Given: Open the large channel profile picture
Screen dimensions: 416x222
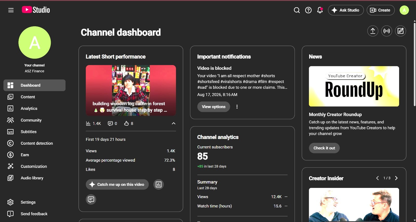Looking at the screenshot, I should pos(35,42).
